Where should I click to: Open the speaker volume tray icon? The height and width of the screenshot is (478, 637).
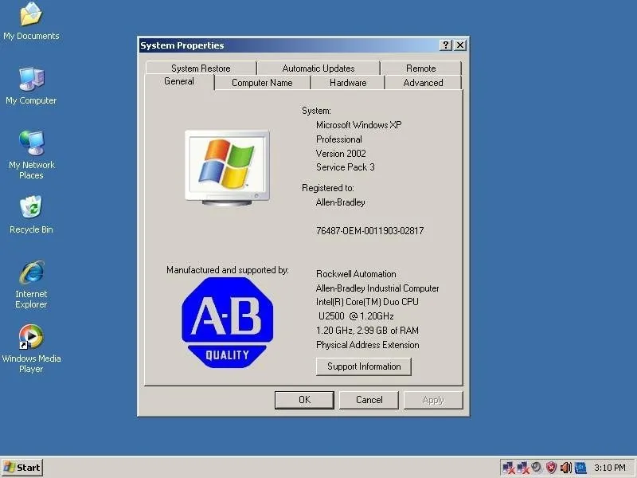click(x=565, y=468)
